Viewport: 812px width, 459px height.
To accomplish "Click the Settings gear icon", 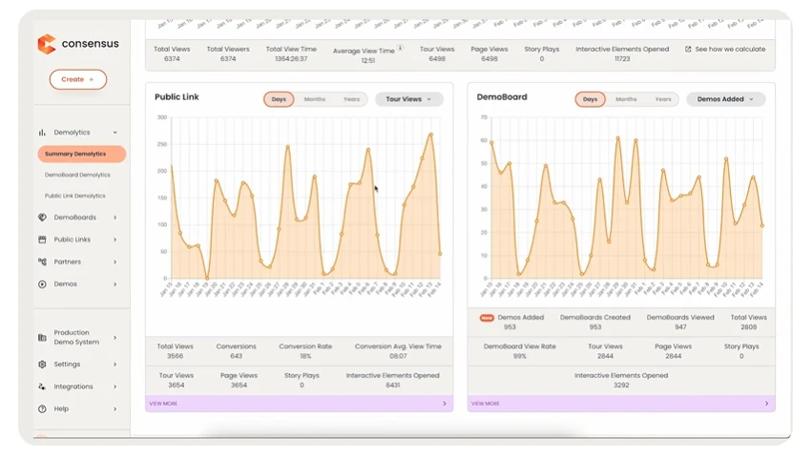I will click(43, 365).
